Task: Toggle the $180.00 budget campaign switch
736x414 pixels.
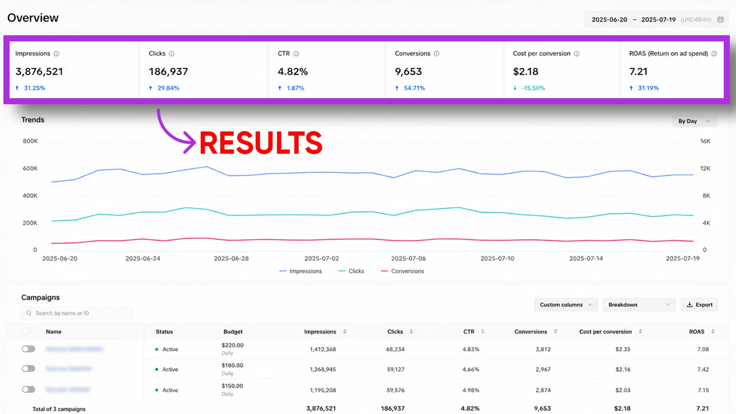Action: (28, 369)
